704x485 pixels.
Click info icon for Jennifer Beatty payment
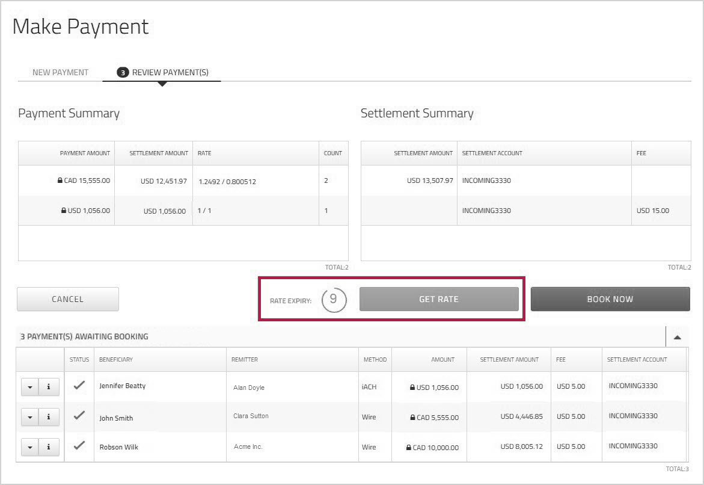49,387
